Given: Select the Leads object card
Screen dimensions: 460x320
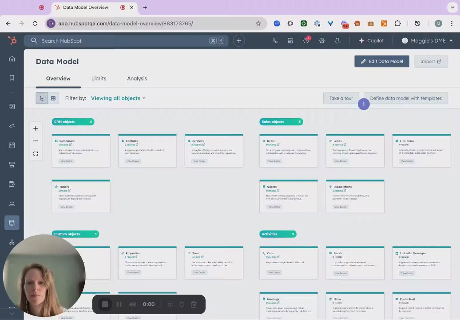Looking at the screenshot, I should (355, 150).
